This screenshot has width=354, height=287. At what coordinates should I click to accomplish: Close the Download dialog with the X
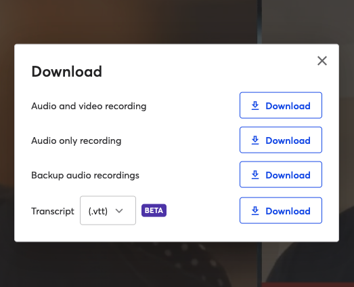coord(322,60)
